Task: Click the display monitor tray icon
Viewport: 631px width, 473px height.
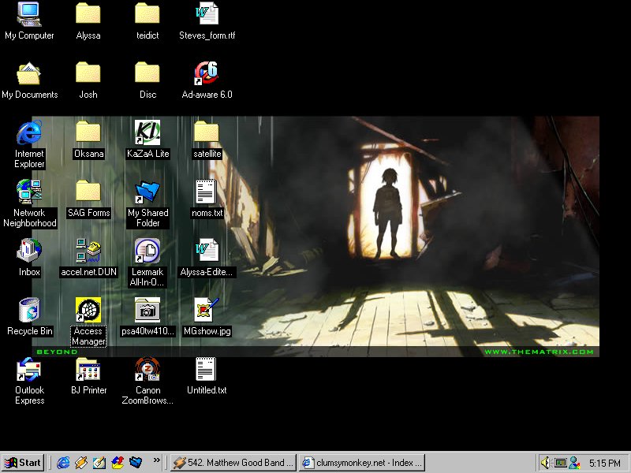Action: click(x=561, y=463)
